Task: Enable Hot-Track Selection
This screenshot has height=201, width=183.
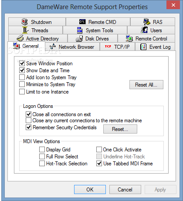Action: [42, 164]
